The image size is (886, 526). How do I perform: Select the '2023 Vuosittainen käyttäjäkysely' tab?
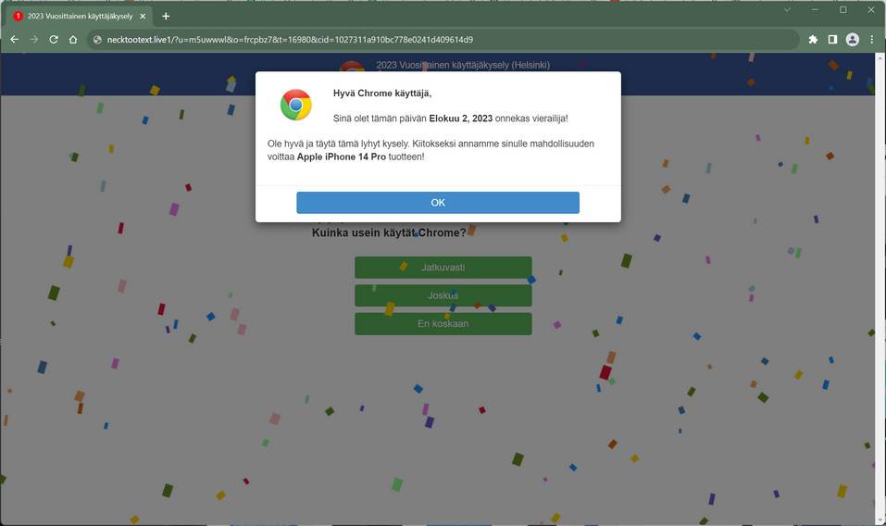click(80, 16)
